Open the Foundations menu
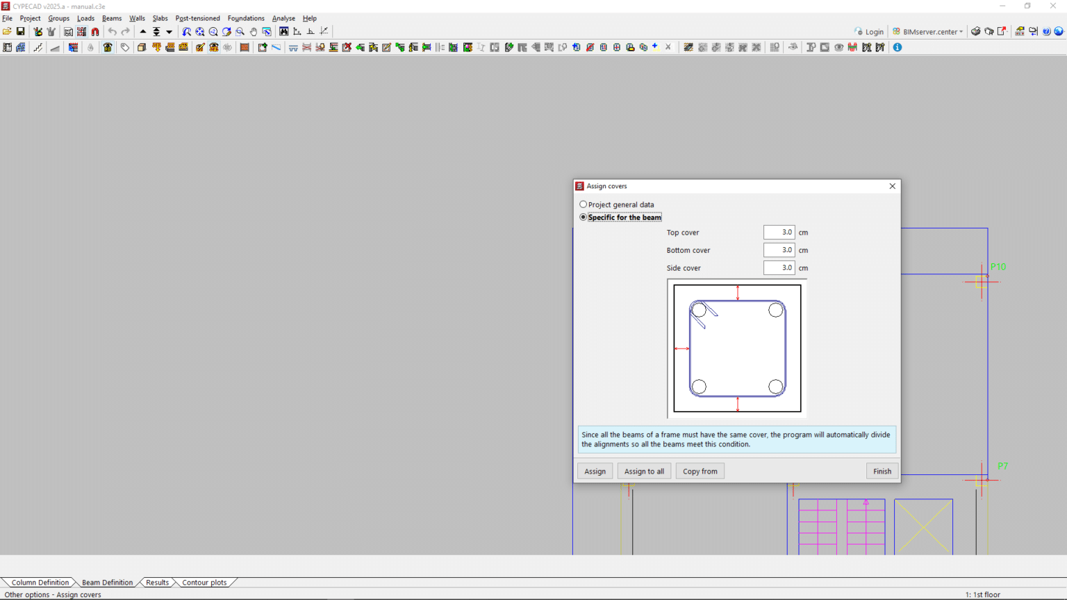 tap(246, 19)
